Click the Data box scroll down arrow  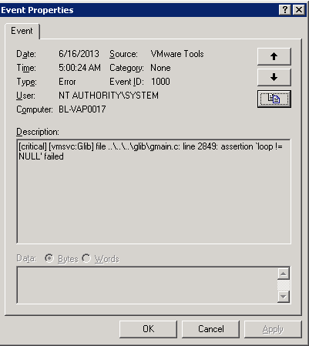point(284,297)
